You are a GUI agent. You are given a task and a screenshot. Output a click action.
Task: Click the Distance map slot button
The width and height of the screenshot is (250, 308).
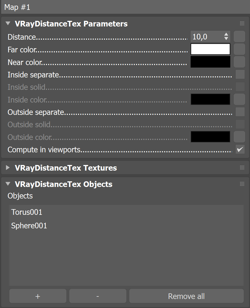[239, 37]
